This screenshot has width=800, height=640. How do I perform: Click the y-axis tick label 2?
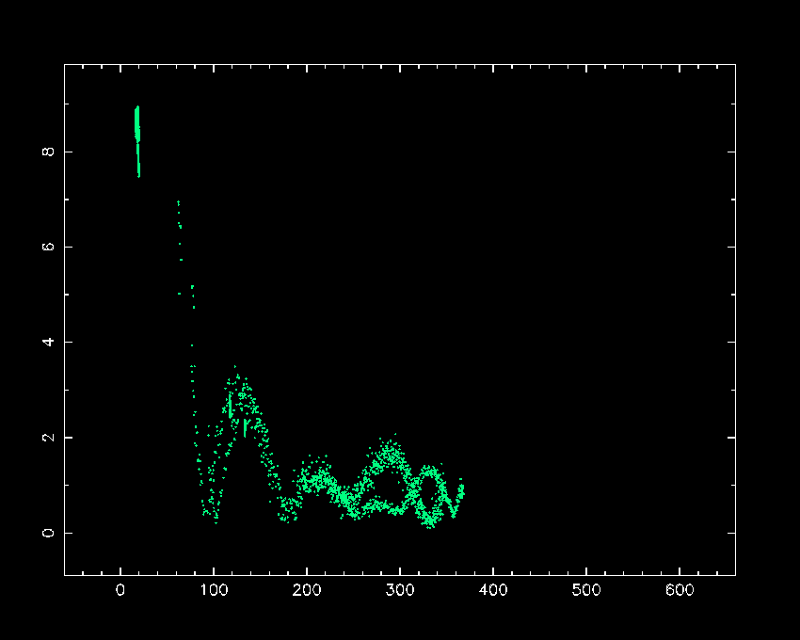(48, 438)
